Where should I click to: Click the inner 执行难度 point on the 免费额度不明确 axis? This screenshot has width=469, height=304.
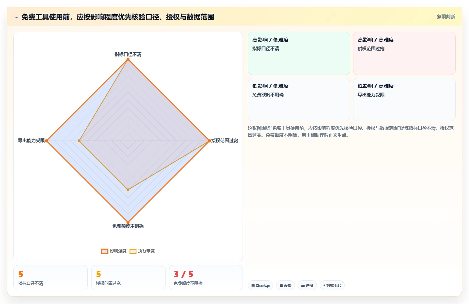coord(128,190)
